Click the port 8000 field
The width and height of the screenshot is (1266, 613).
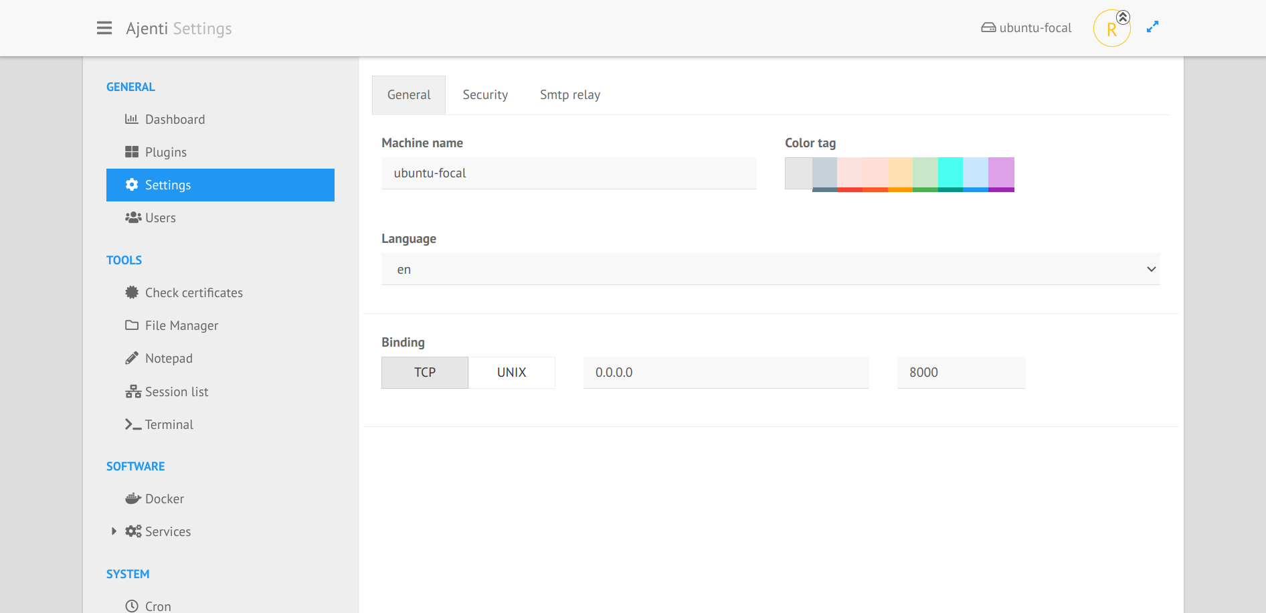(x=962, y=373)
